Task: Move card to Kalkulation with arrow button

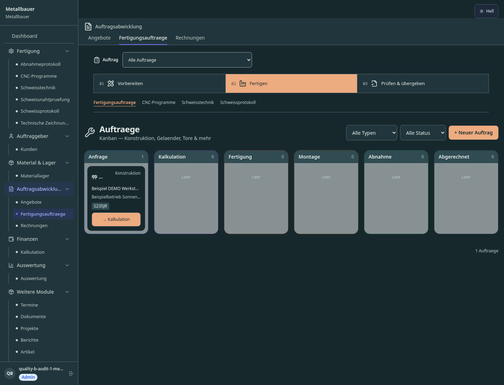Action: [116, 219]
